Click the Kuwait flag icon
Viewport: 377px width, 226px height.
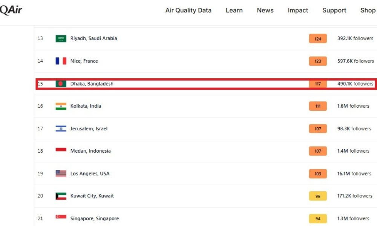pyautogui.click(x=61, y=196)
